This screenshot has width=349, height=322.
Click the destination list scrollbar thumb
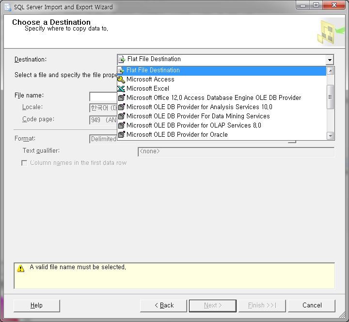coord(331,97)
